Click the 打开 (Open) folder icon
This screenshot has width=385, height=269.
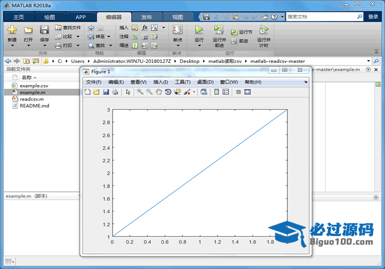(x=28, y=30)
